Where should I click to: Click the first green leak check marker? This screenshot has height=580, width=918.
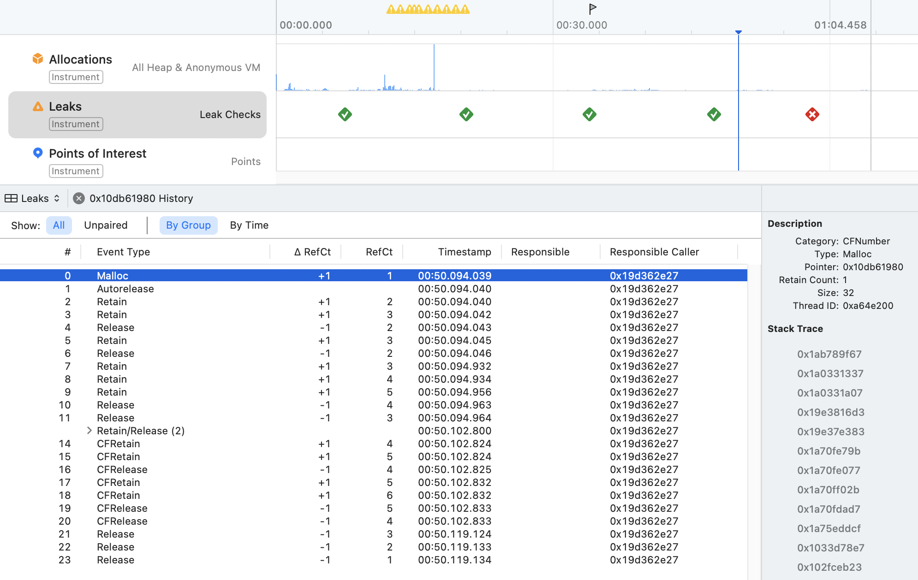(345, 114)
